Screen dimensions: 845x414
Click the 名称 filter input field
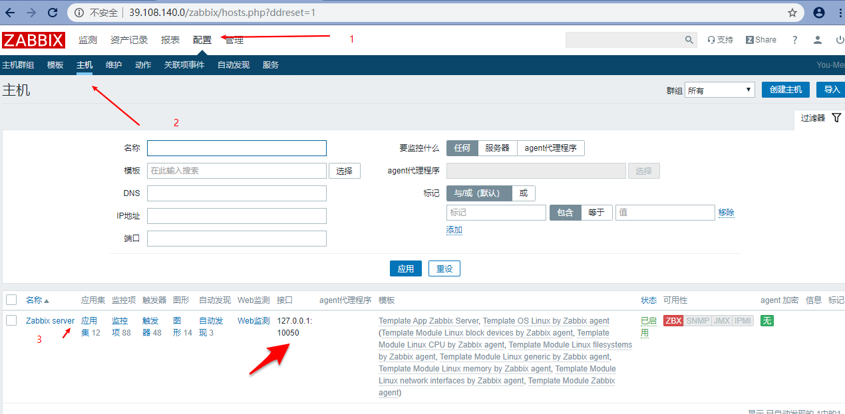click(236, 148)
